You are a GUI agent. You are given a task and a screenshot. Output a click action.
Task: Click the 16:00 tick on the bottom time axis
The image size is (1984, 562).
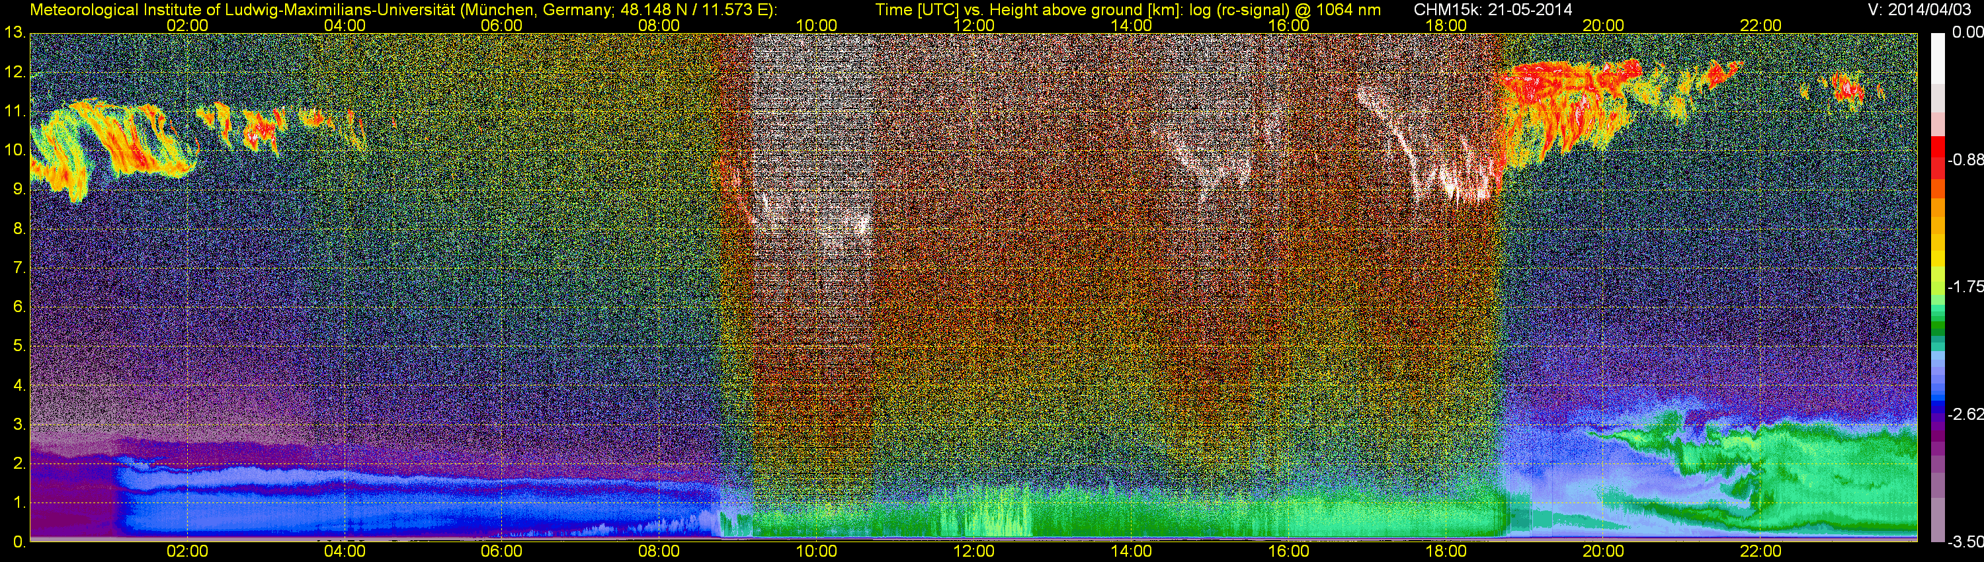click(x=1288, y=551)
